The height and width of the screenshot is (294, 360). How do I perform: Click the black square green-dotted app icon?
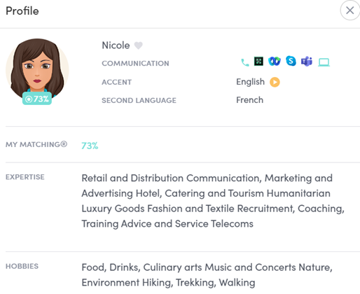pos(258,62)
